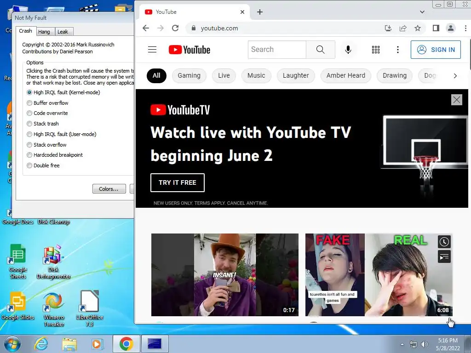Show more category chips with right chevron
The image size is (471, 353).
(x=455, y=76)
